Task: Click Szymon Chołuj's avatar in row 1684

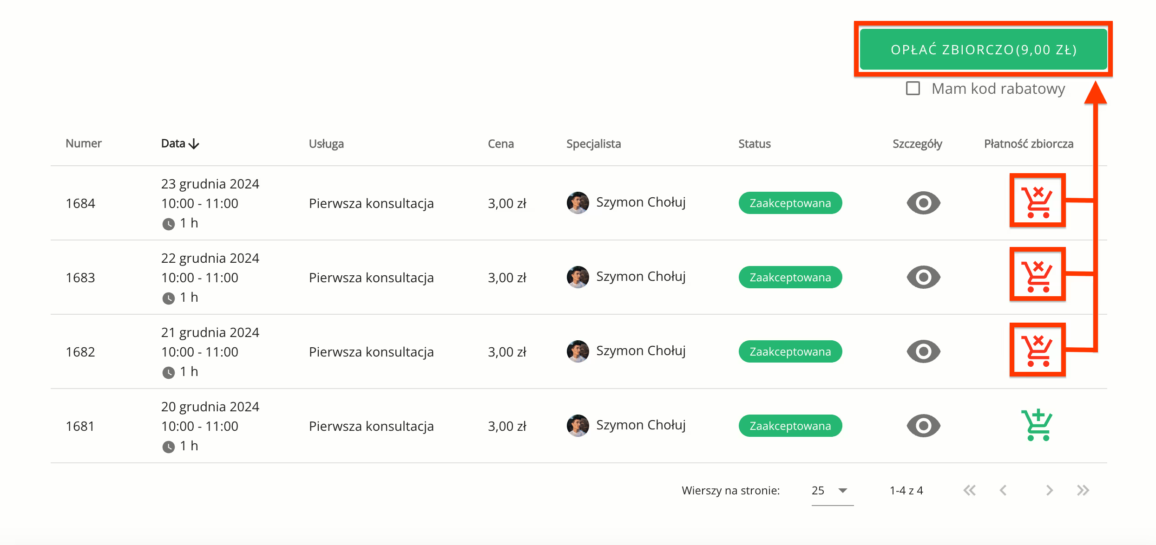Action: pyautogui.click(x=578, y=203)
